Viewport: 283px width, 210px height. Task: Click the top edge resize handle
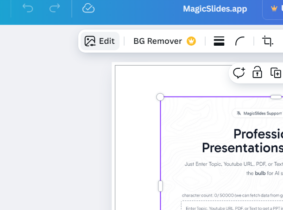[x=276, y=97]
